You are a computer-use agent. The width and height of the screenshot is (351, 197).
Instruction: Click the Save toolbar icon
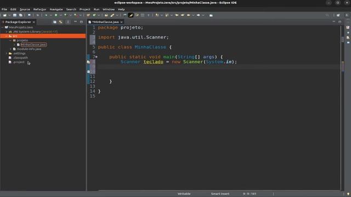(x=15, y=15)
